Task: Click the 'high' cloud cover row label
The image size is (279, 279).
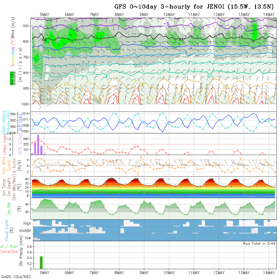Action: [27, 223]
